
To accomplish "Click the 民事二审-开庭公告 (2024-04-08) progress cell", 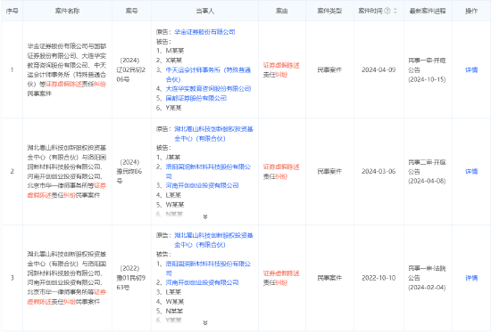I will [427, 172].
